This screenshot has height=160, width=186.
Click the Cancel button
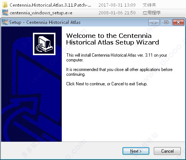tap(167, 151)
